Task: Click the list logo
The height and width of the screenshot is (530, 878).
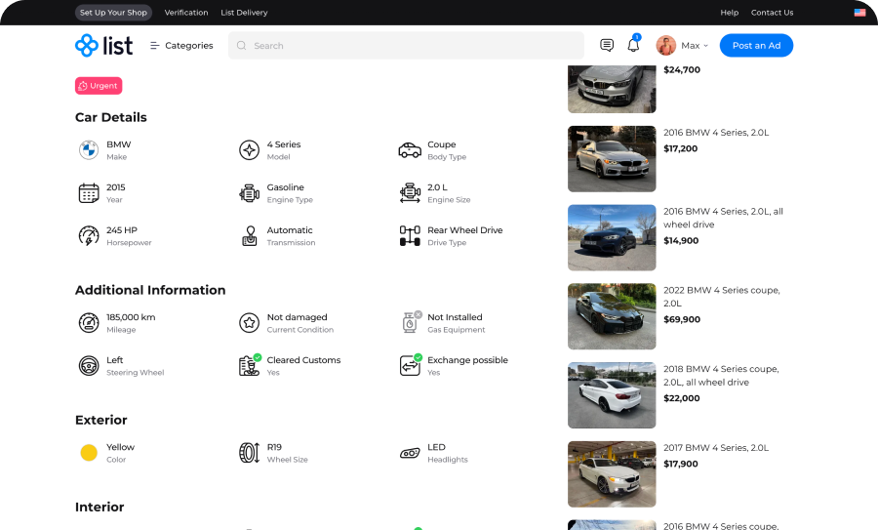Action: coord(104,45)
